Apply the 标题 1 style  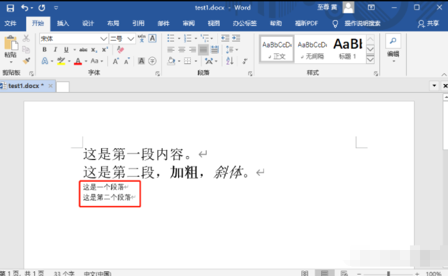click(x=348, y=49)
